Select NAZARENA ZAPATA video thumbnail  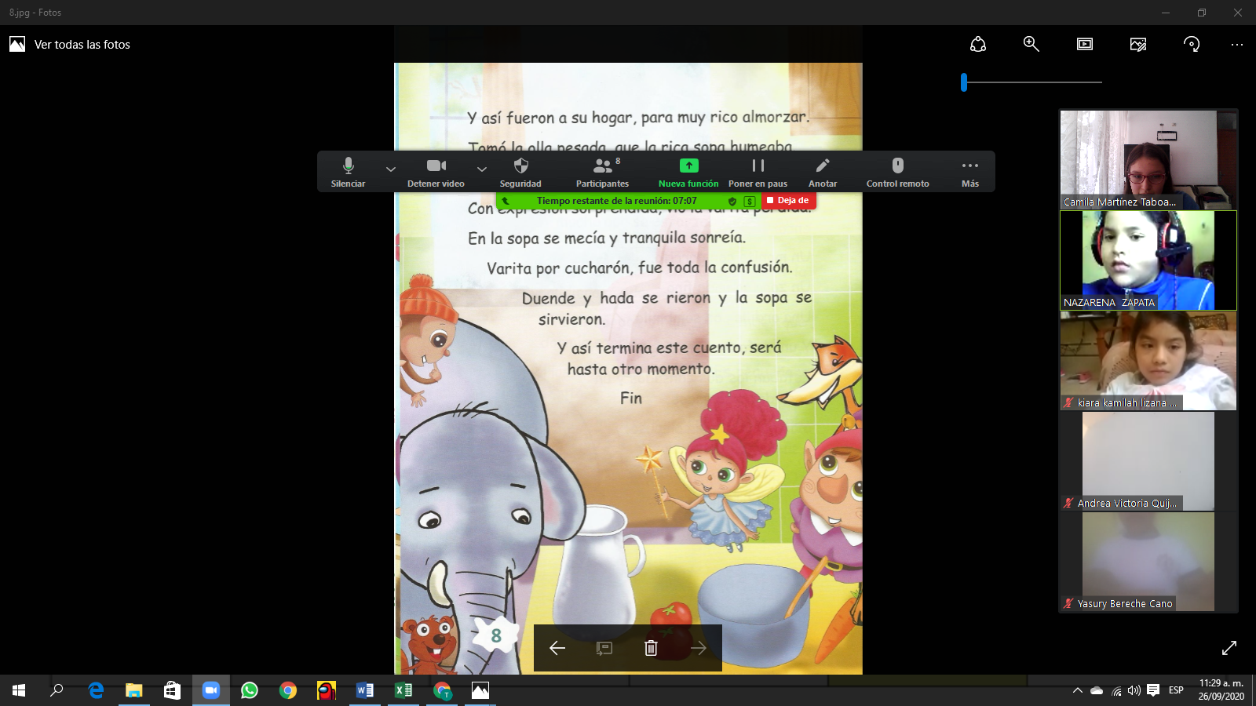(x=1148, y=260)
